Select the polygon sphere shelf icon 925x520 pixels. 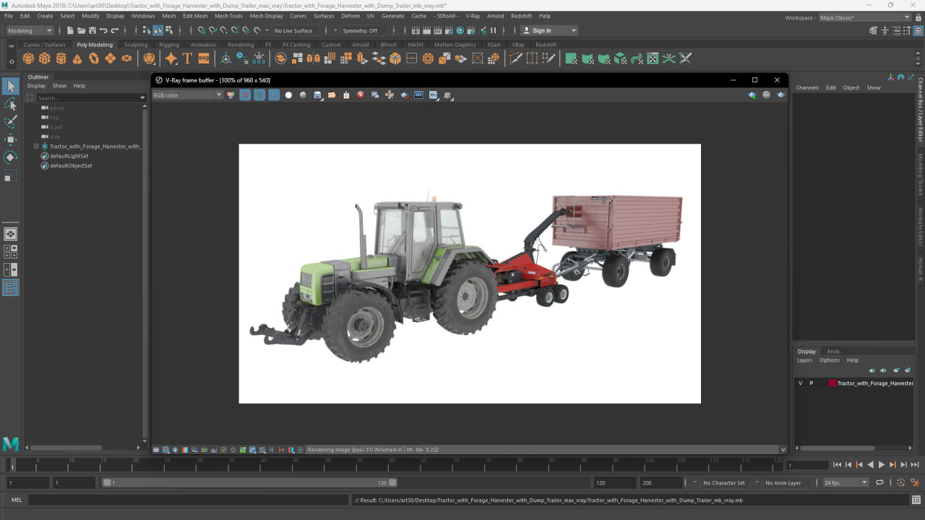(28, 58)
